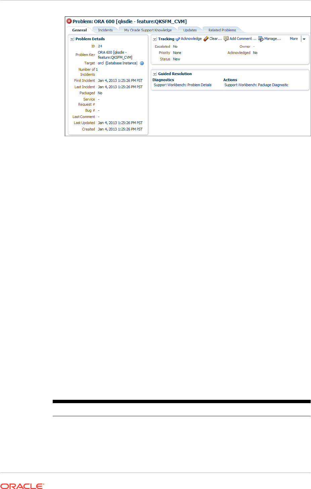Open the More dropdown arrow in Tracking

click(304, 39)
